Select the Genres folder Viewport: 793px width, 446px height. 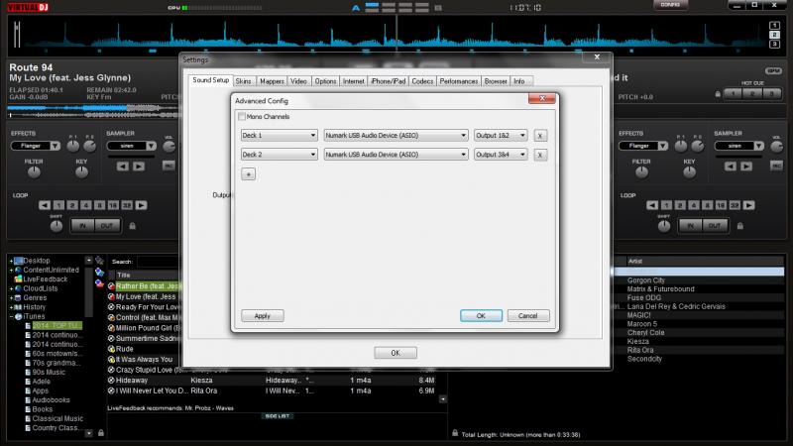(35, 298)
